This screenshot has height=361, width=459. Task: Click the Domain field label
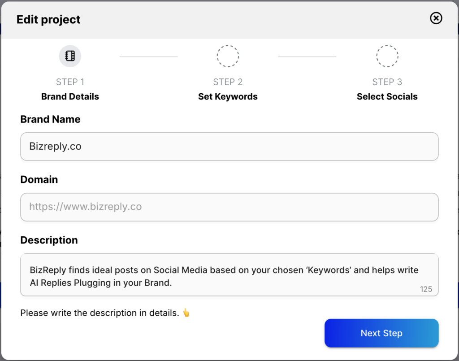[x=39, y=179]
